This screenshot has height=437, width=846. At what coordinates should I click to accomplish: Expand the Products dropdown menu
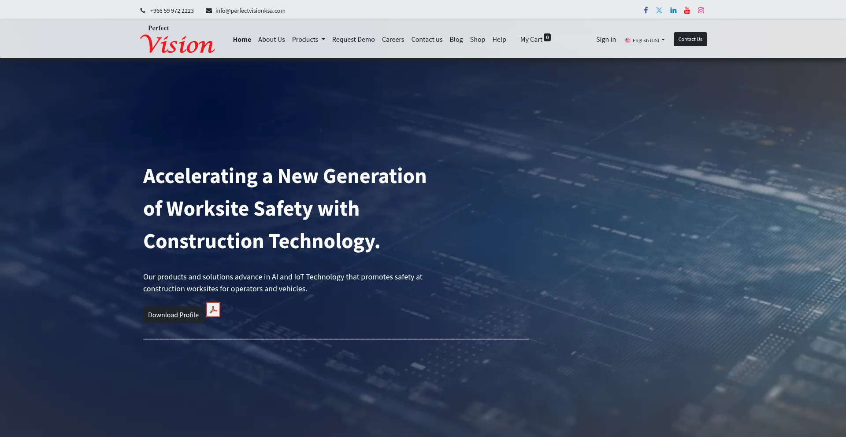[308, 40]
